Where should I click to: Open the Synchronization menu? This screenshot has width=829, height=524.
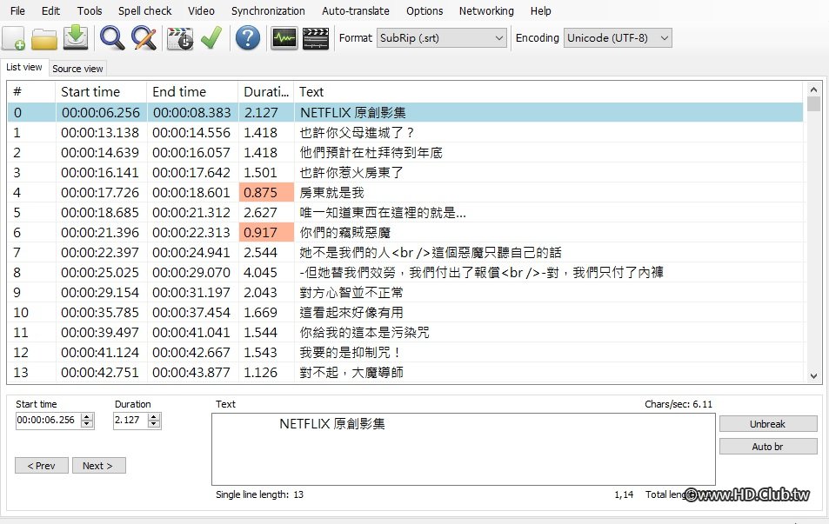(x=268, y=10)
